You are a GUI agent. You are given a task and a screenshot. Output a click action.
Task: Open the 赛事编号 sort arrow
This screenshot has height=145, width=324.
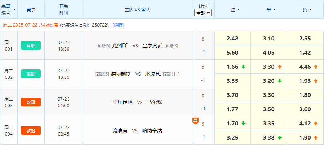(14, 9)
